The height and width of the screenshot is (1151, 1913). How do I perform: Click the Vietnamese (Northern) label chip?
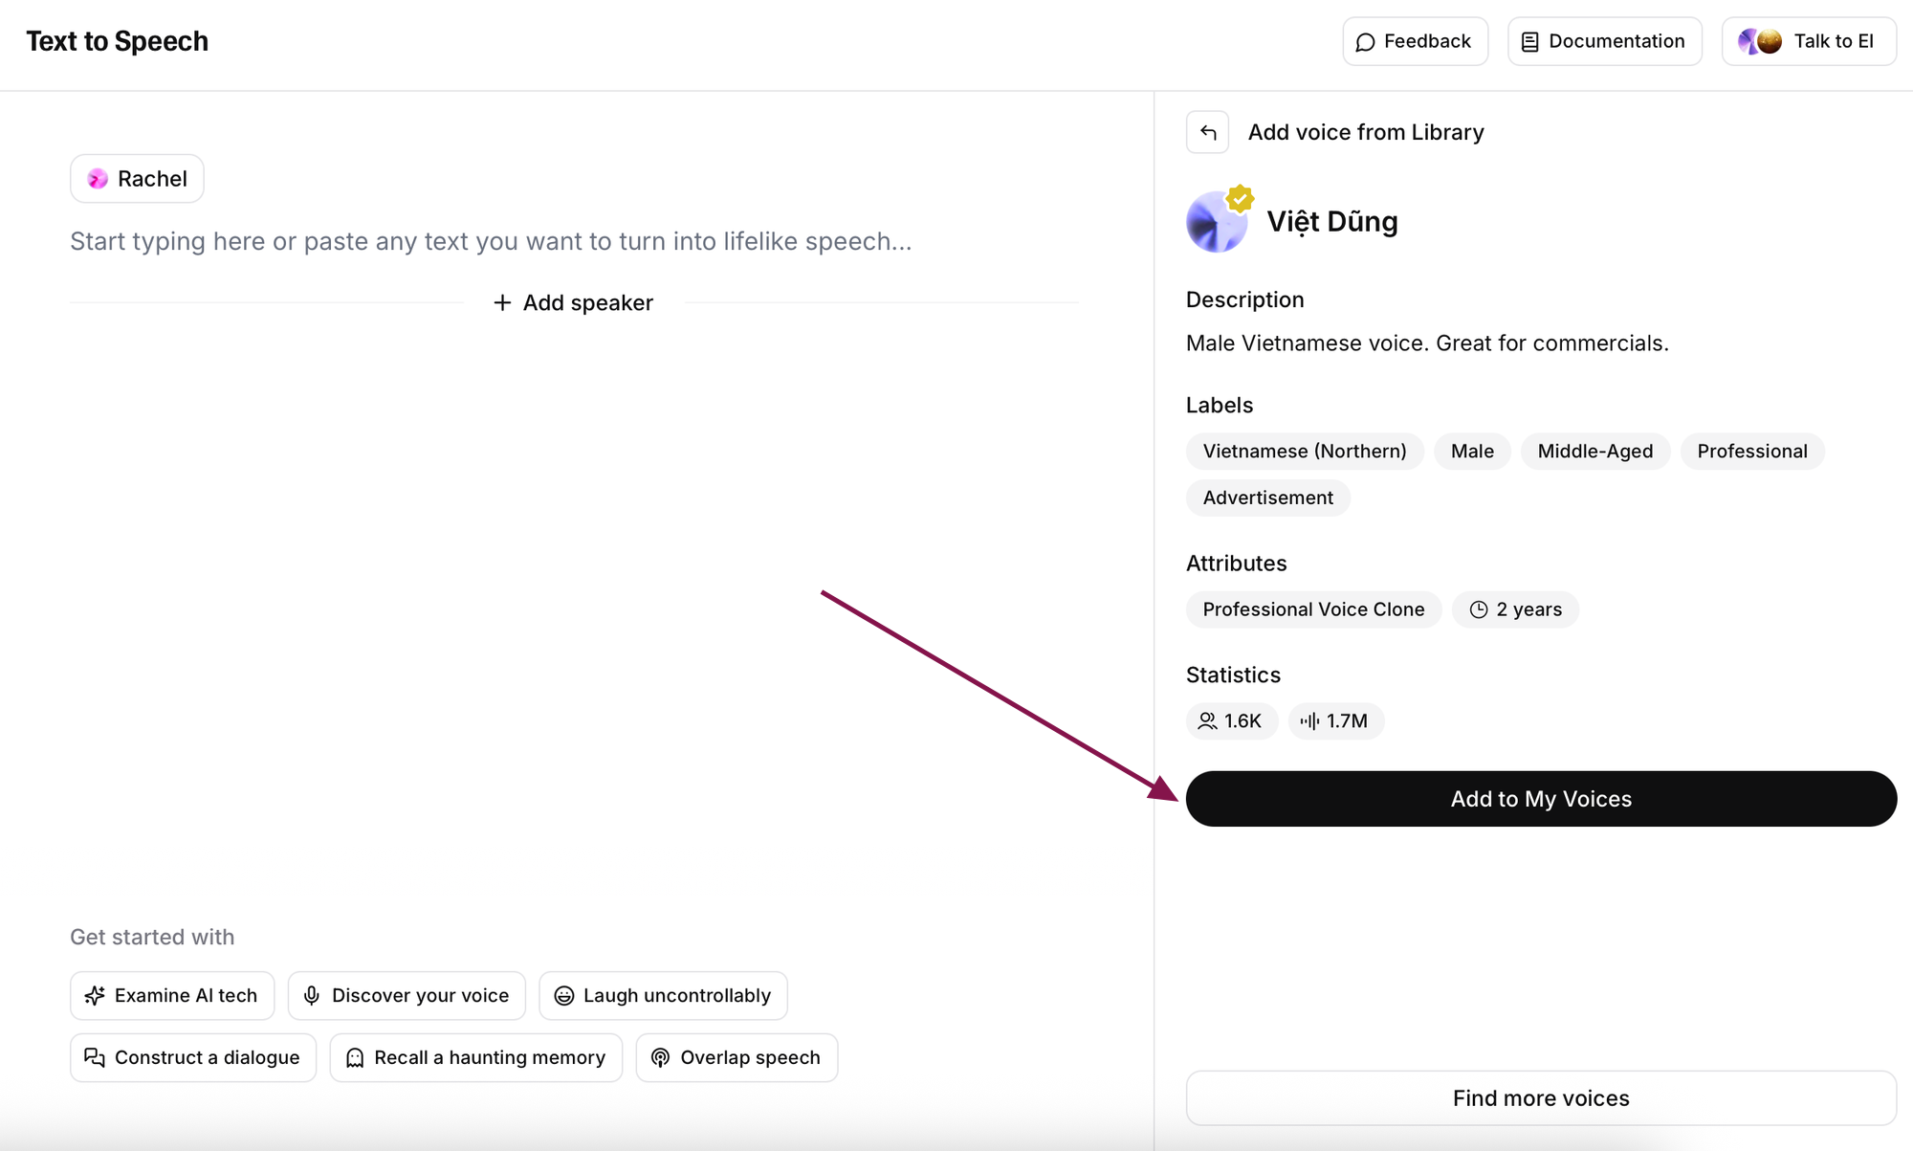tap(1304, 452)
